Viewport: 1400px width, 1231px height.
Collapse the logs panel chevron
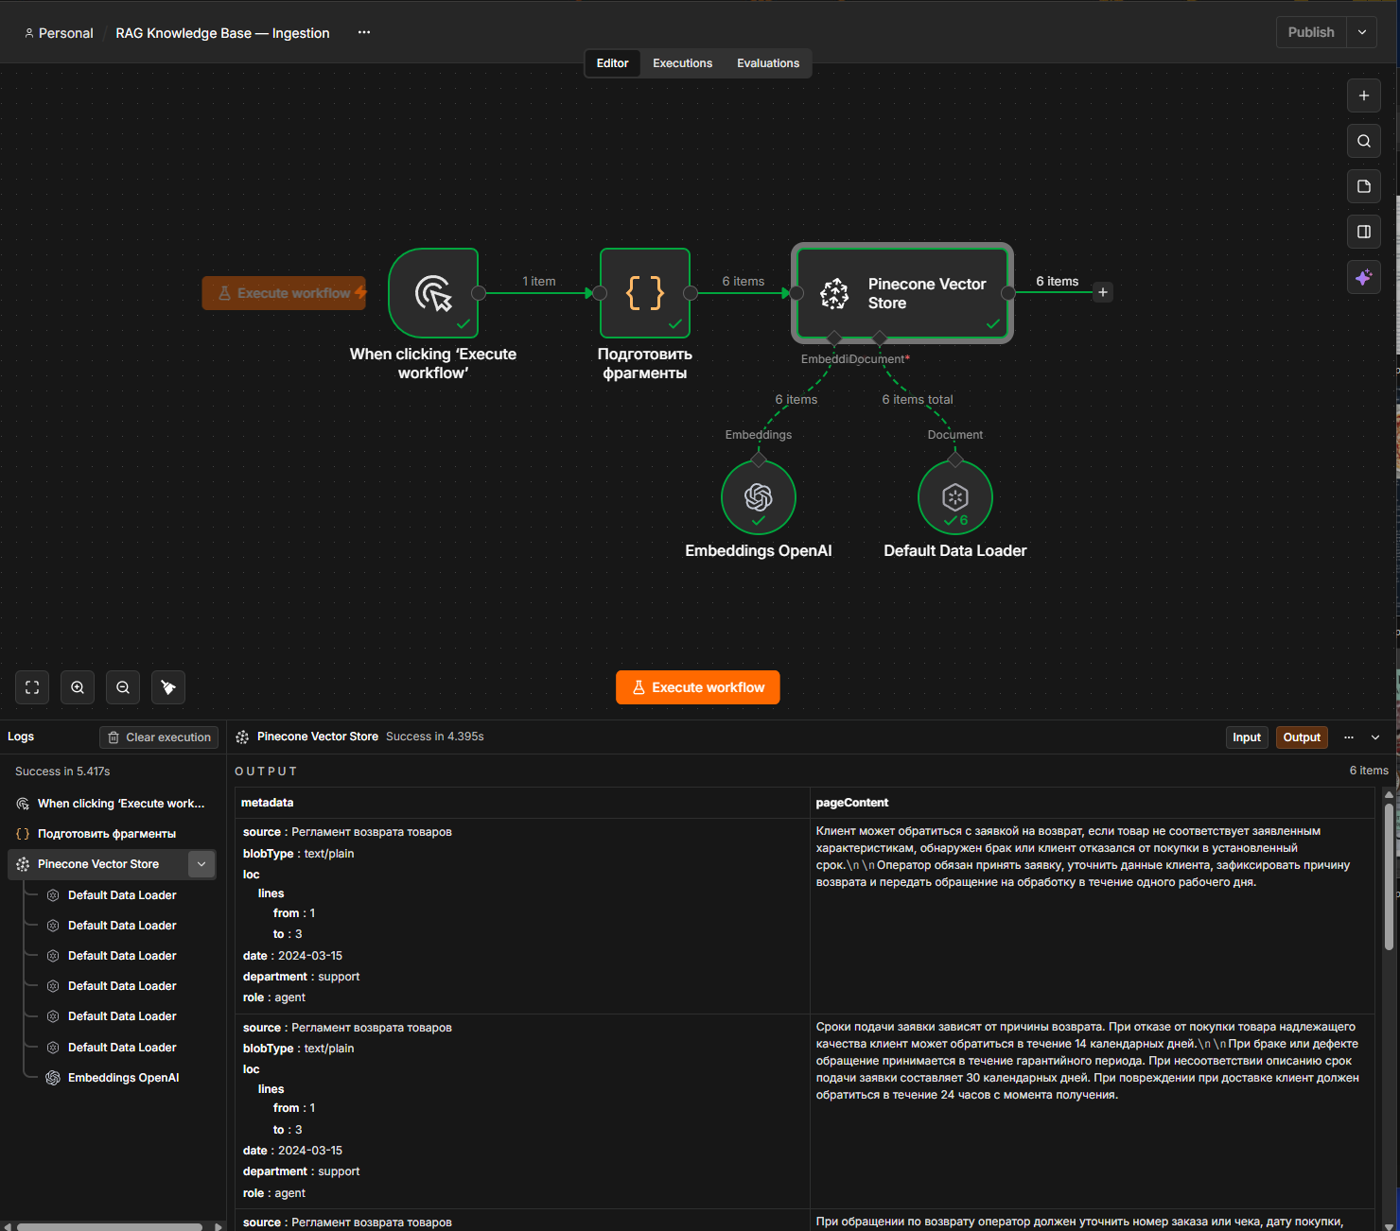(1375, 737)
